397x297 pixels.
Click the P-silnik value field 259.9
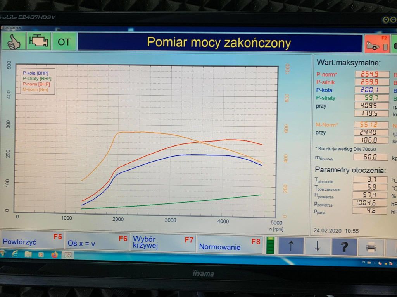(372, 82)
